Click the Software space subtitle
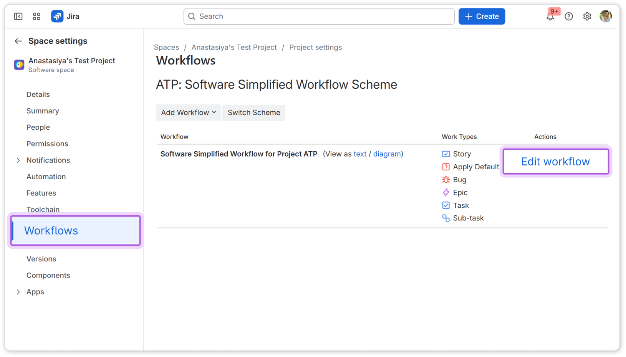This screenshot has height=357, width=626. [x=51, y=70]
